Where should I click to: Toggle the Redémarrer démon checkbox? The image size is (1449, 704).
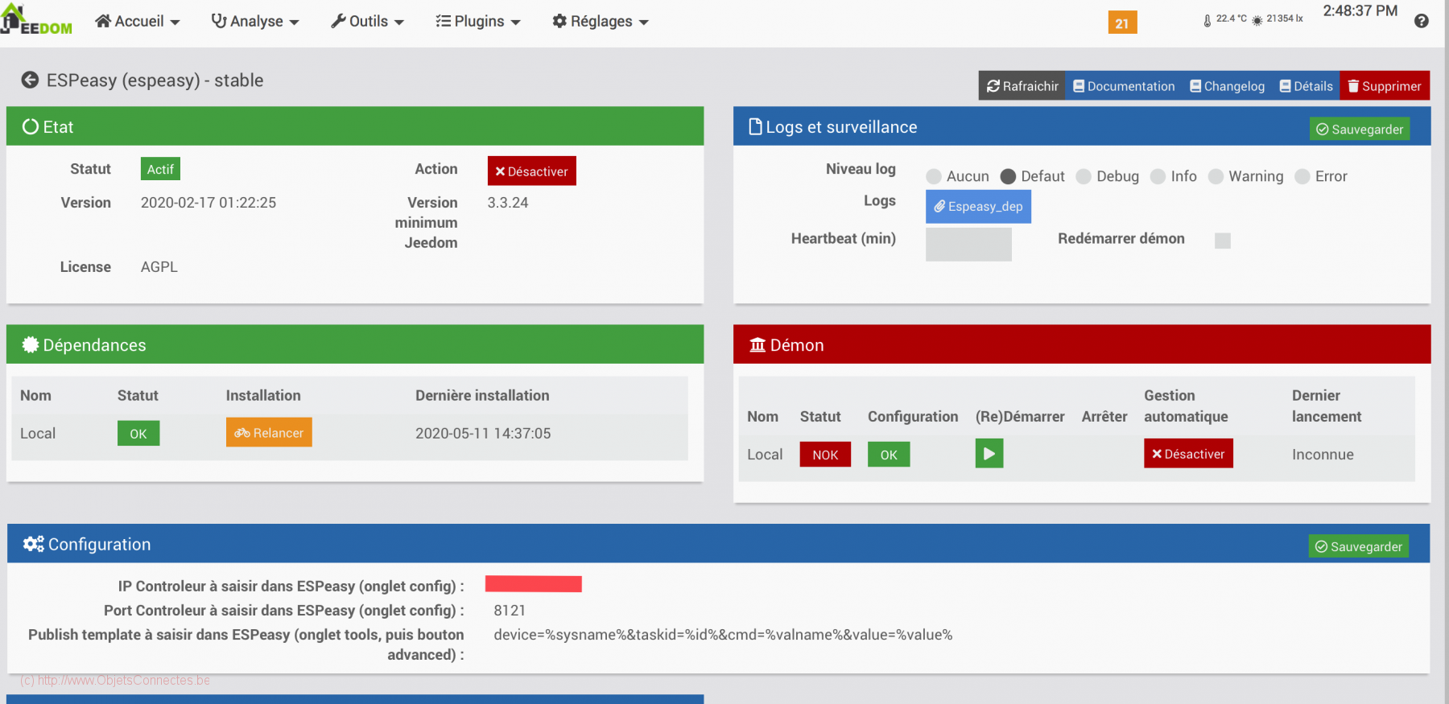click(1222, 241)
